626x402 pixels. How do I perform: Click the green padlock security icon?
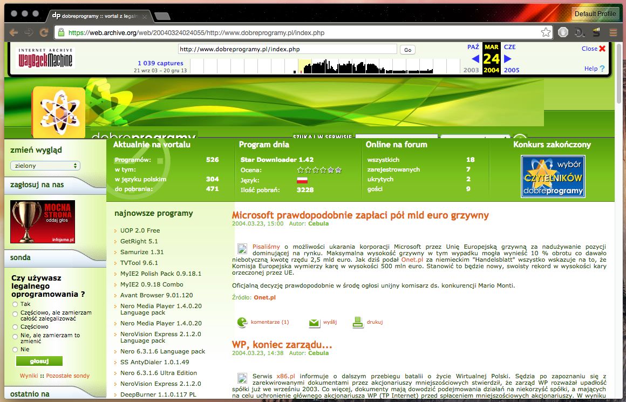point(61,32)
